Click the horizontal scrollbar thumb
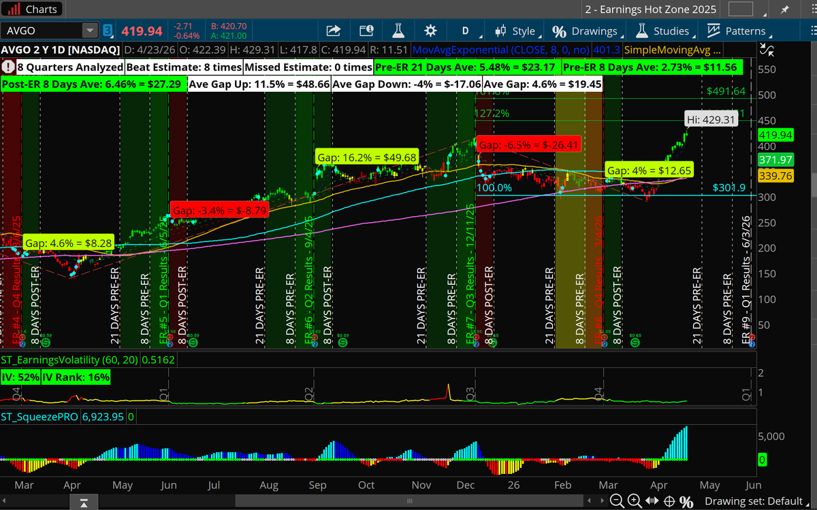Screen dimensions: 817x510 408,502
